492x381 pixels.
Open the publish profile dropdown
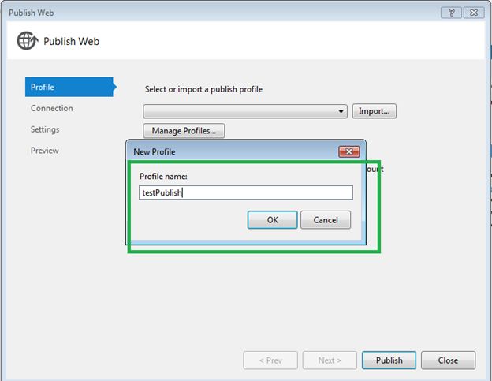[x=245, y=111]
